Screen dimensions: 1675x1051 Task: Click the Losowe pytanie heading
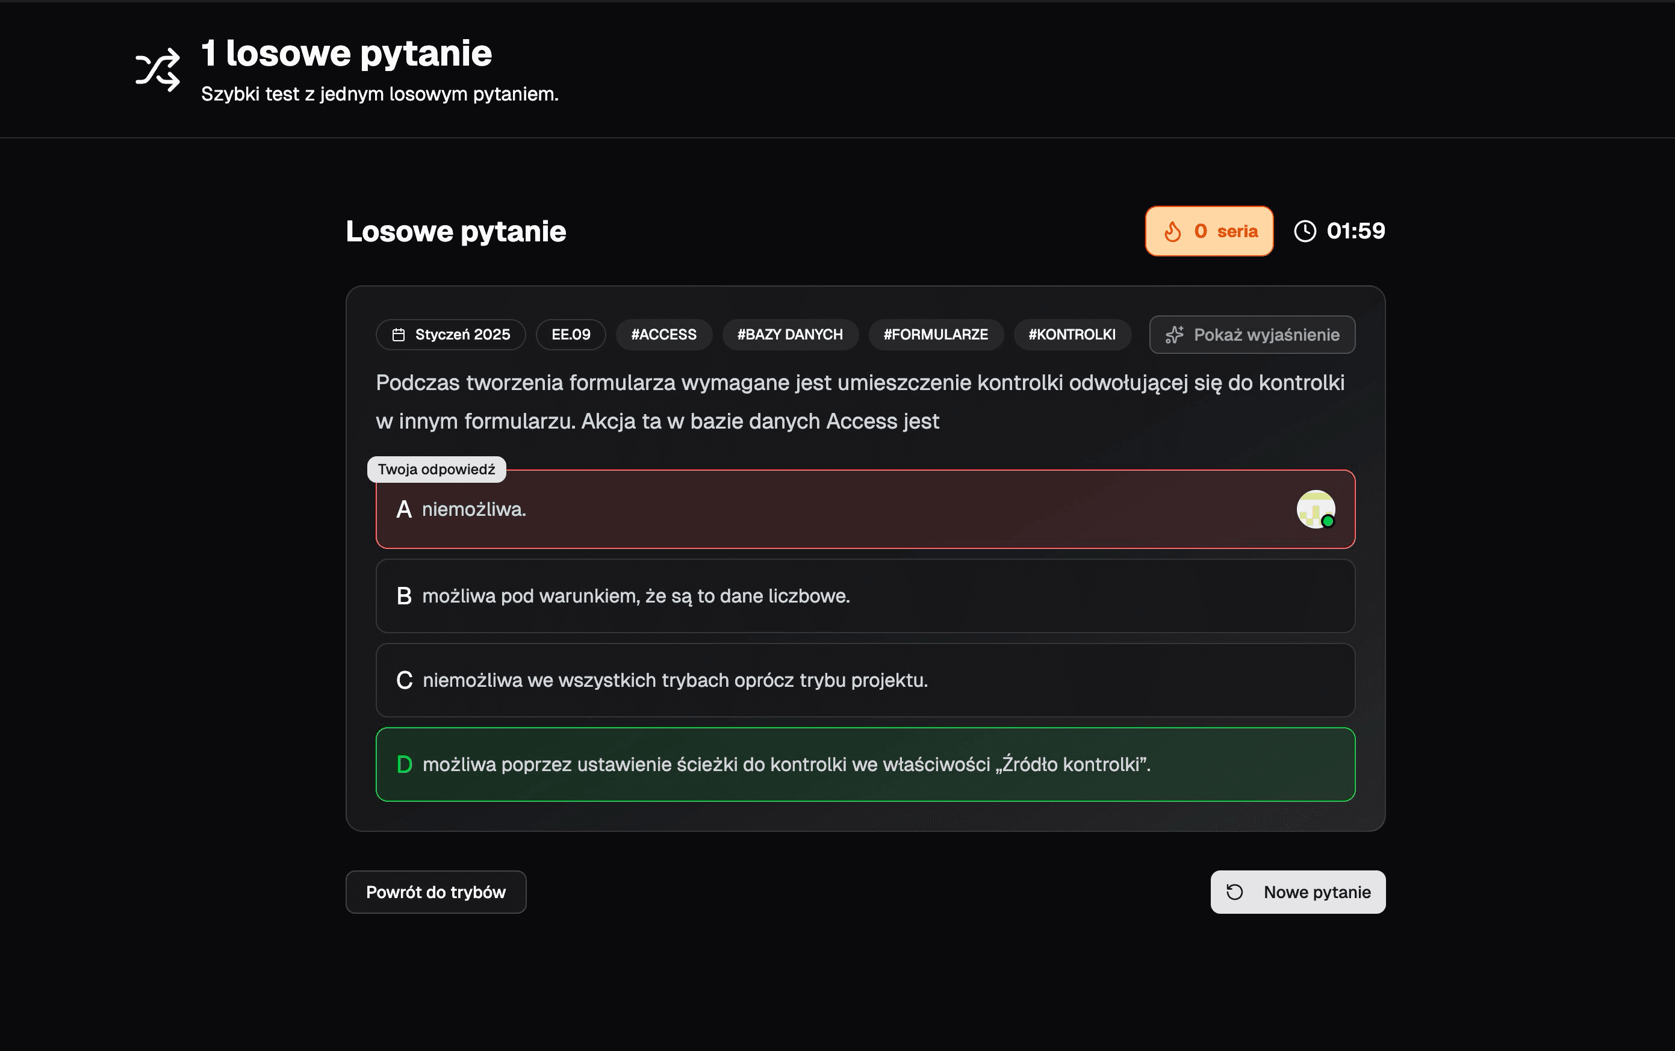pyautogui.click(x=456, y=232)
